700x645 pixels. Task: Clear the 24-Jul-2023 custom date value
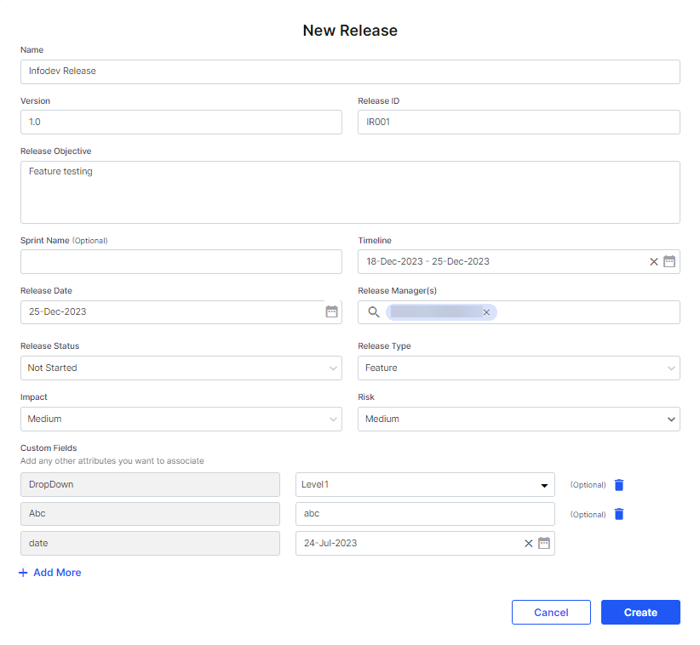point(528,543)
